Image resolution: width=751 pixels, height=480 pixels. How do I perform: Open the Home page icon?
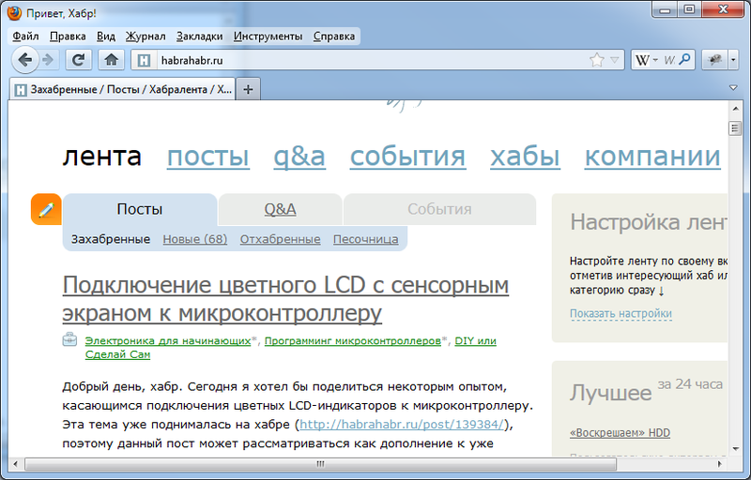pyautogui.click(x=111, y=60)
